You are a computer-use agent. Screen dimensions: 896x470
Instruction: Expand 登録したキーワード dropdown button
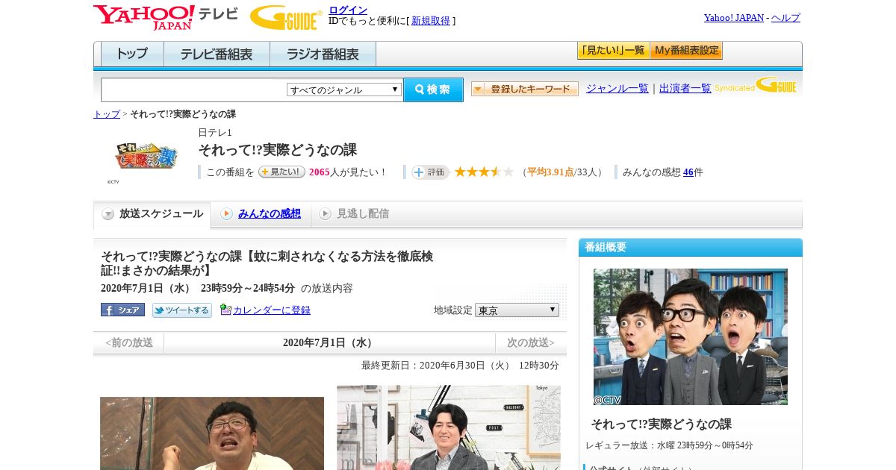(x=524, y=89)
